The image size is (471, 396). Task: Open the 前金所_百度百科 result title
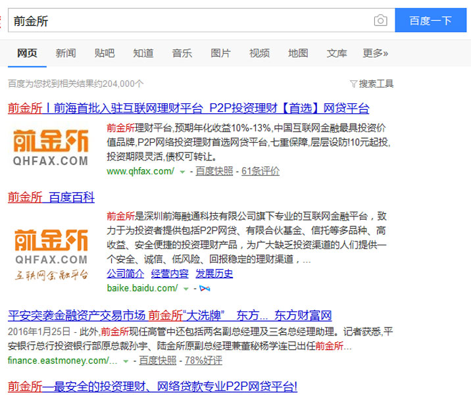point(51,197)
